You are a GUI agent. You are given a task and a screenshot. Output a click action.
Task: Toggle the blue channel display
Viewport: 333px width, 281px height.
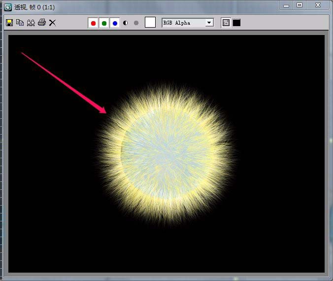(115, 23)
